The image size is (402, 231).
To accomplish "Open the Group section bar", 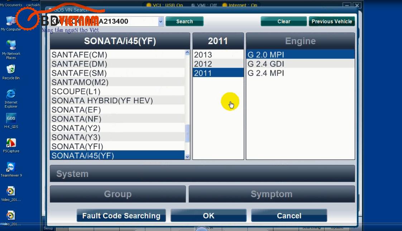I will coord(118,194).
